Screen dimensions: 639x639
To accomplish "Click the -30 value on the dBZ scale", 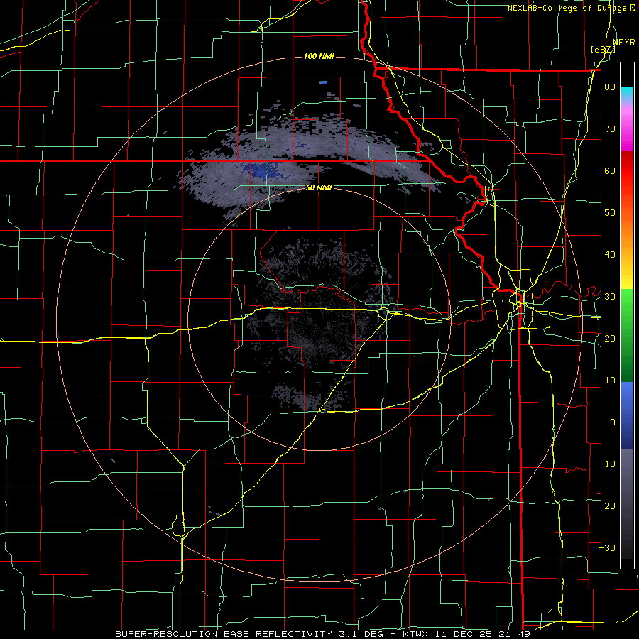I will coord(607,547).
